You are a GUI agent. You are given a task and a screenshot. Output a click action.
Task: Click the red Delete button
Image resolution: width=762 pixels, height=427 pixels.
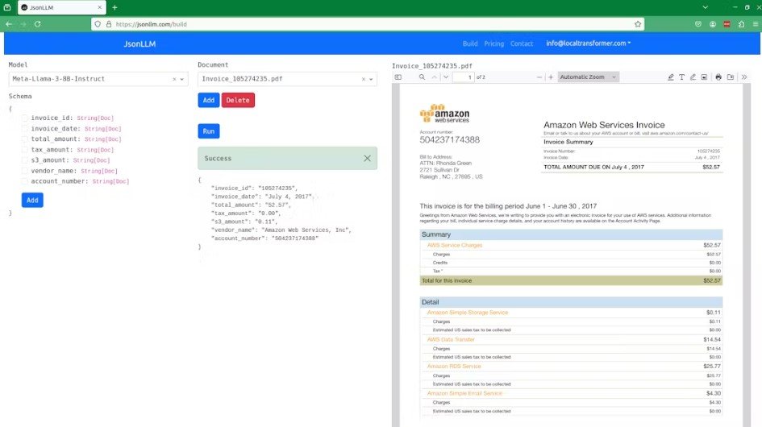(238, 100)
